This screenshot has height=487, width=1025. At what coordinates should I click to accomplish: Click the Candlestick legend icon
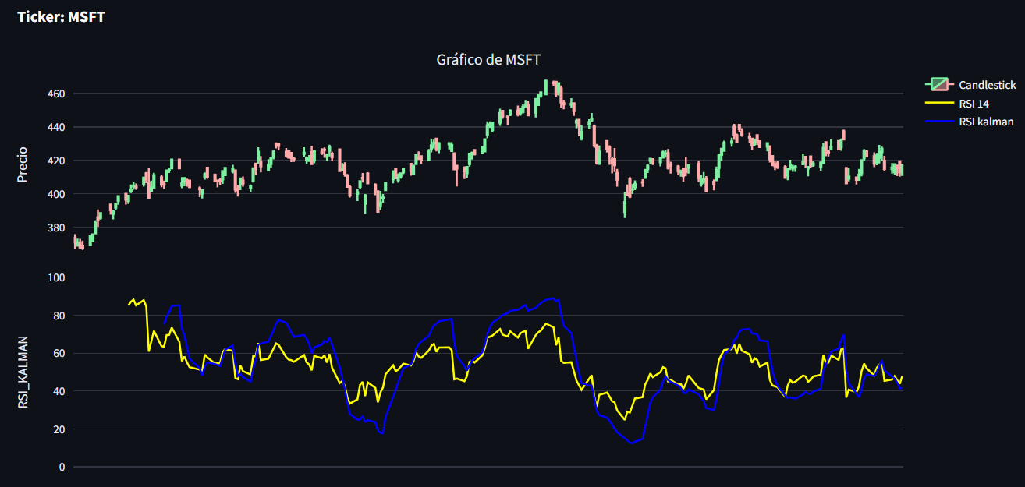click(938, 84)
